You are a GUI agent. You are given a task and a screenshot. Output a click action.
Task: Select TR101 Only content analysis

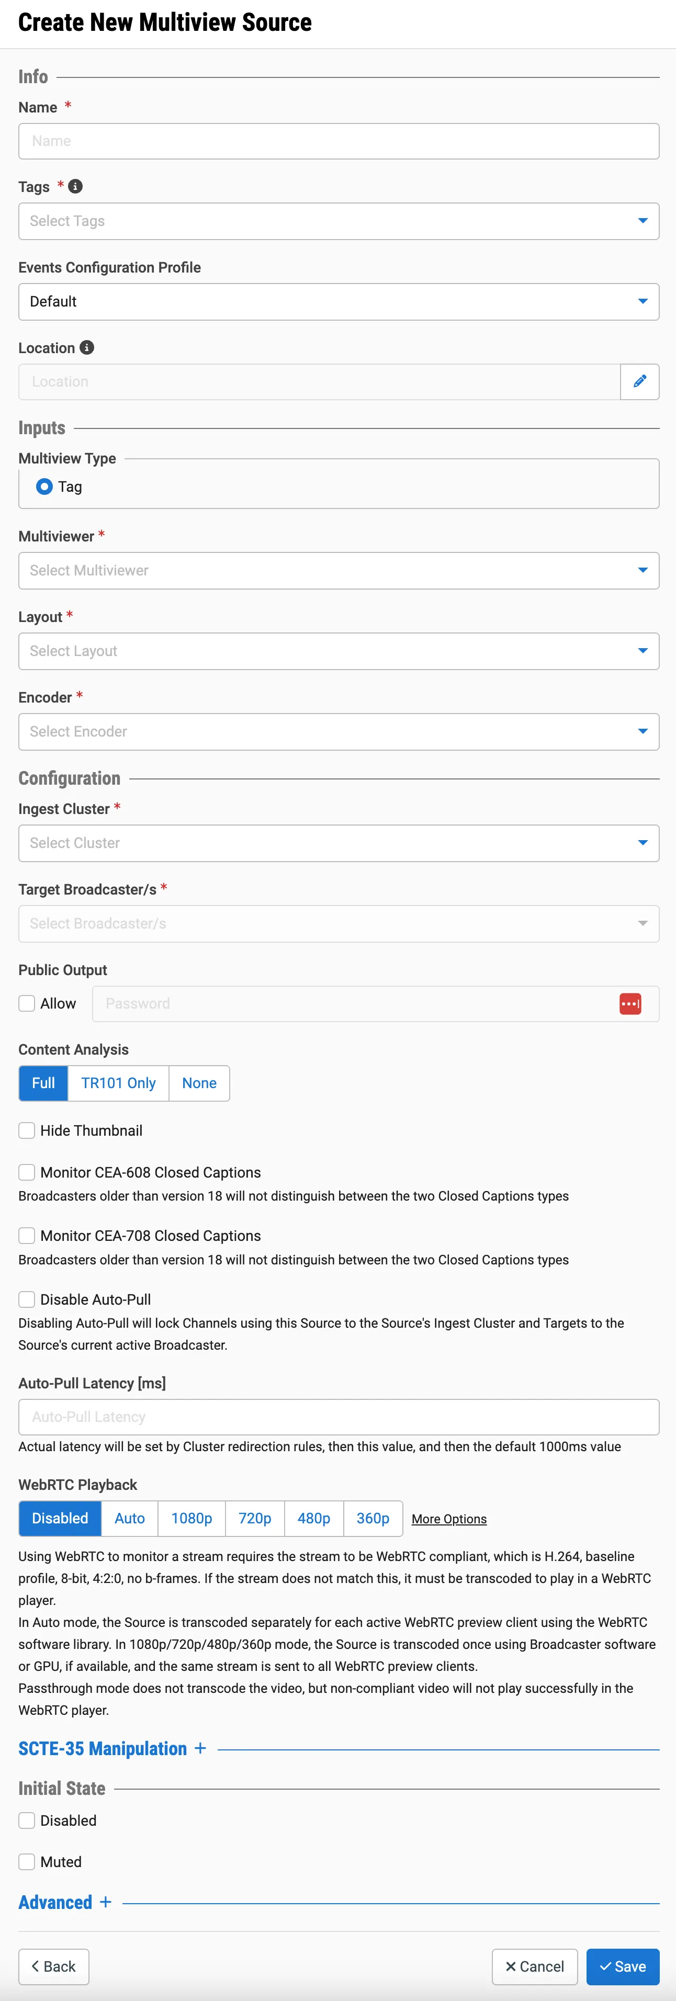(x=118, y=1083)
